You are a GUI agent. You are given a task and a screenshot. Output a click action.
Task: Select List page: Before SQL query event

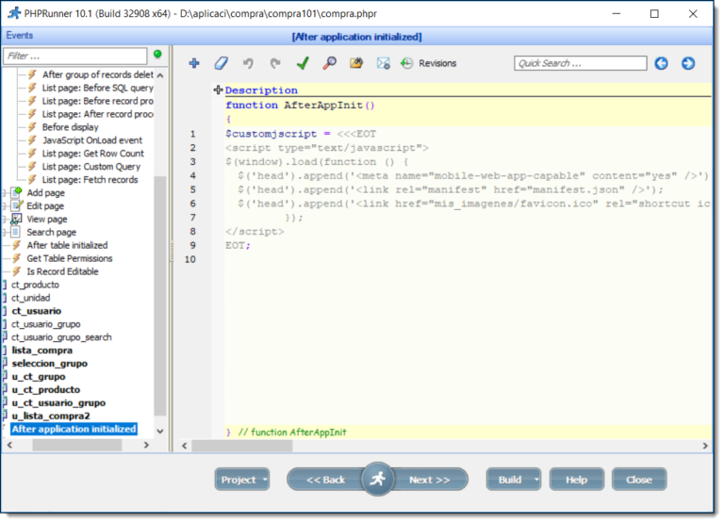[97, 88]
